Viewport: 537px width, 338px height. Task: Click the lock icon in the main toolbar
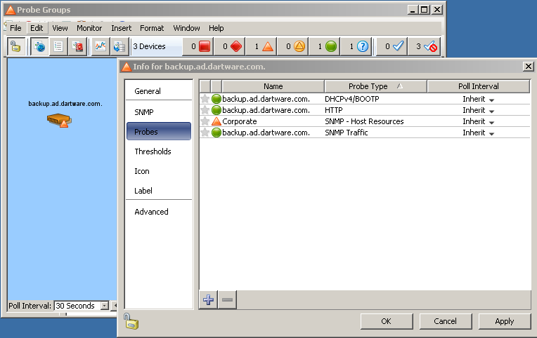pos(16,47)
